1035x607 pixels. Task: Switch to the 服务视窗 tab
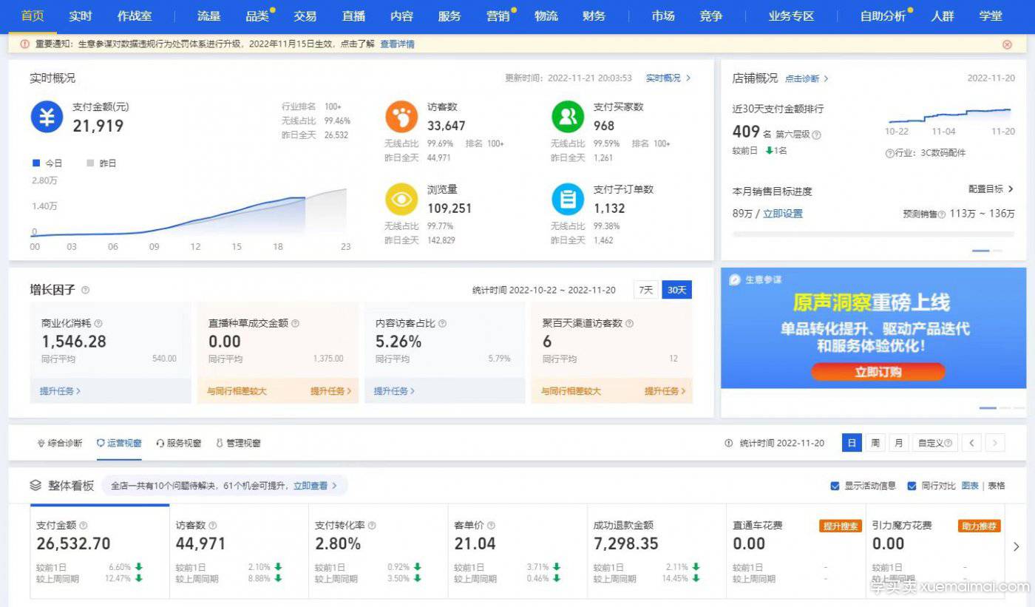pos(179,443)
